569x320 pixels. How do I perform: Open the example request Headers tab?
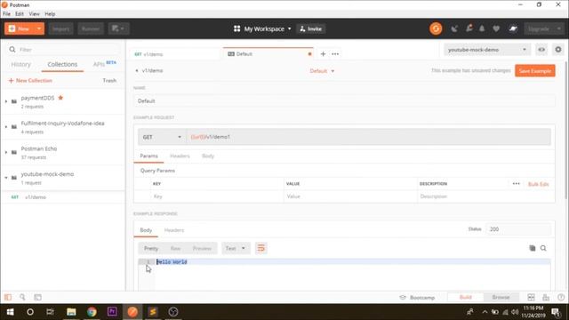(x=180, y=156)
